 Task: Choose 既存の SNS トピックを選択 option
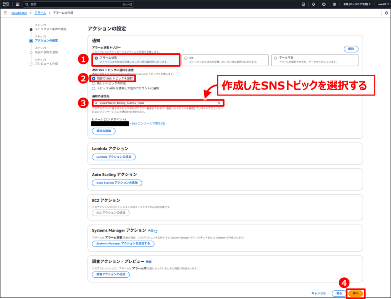pos(94,78)
